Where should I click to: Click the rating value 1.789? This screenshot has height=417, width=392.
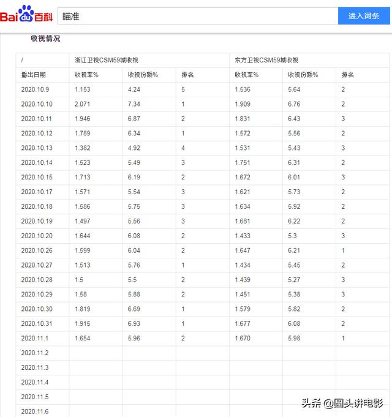point(83,133)
